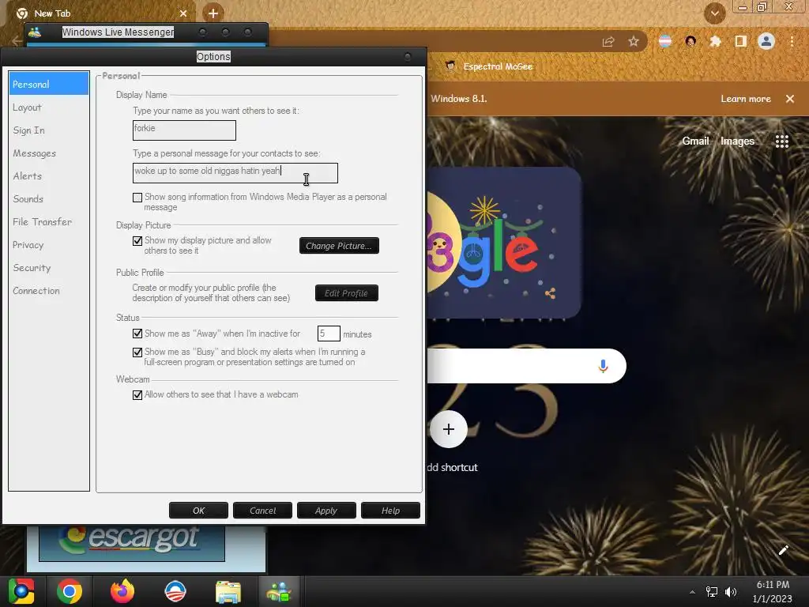Open the File Transfer options category

[x=43, y=222]
